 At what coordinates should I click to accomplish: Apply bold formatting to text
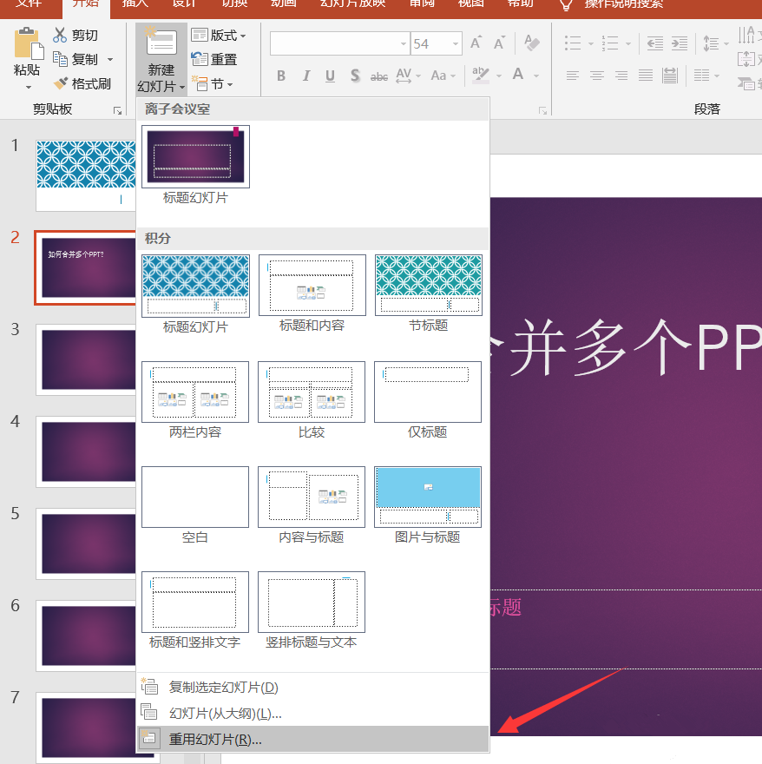[x=279, y=76]
